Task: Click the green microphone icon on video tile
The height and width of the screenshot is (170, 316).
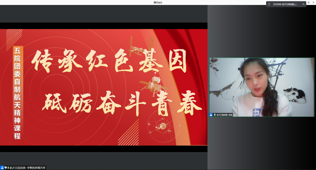Action: (215, 115)
